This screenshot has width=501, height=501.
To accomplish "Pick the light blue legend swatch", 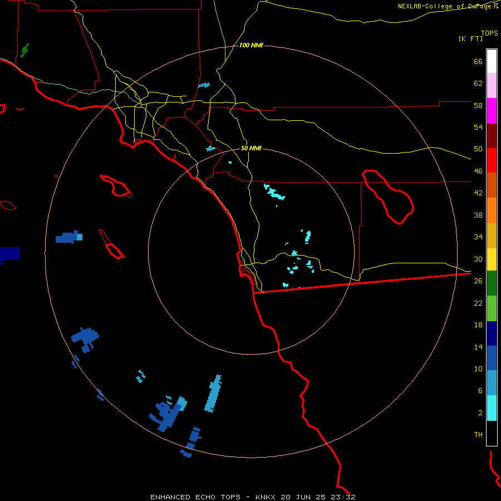I will point(492,383).
